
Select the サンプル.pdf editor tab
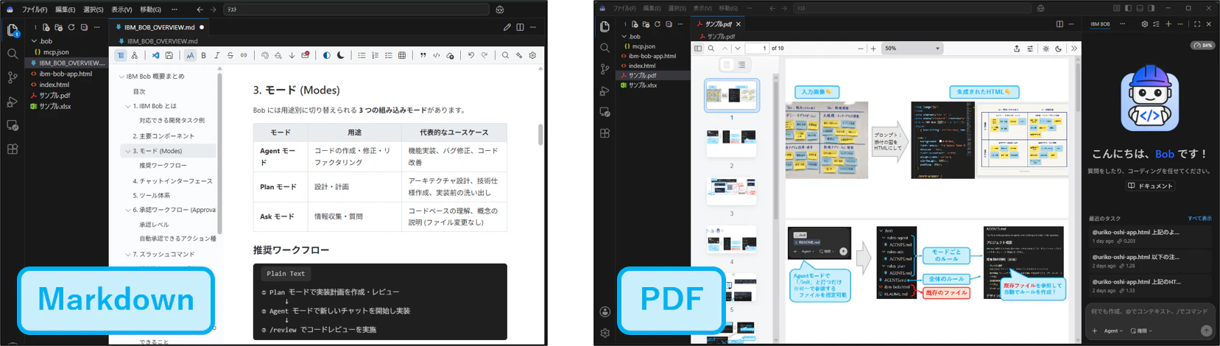[719, 24]
